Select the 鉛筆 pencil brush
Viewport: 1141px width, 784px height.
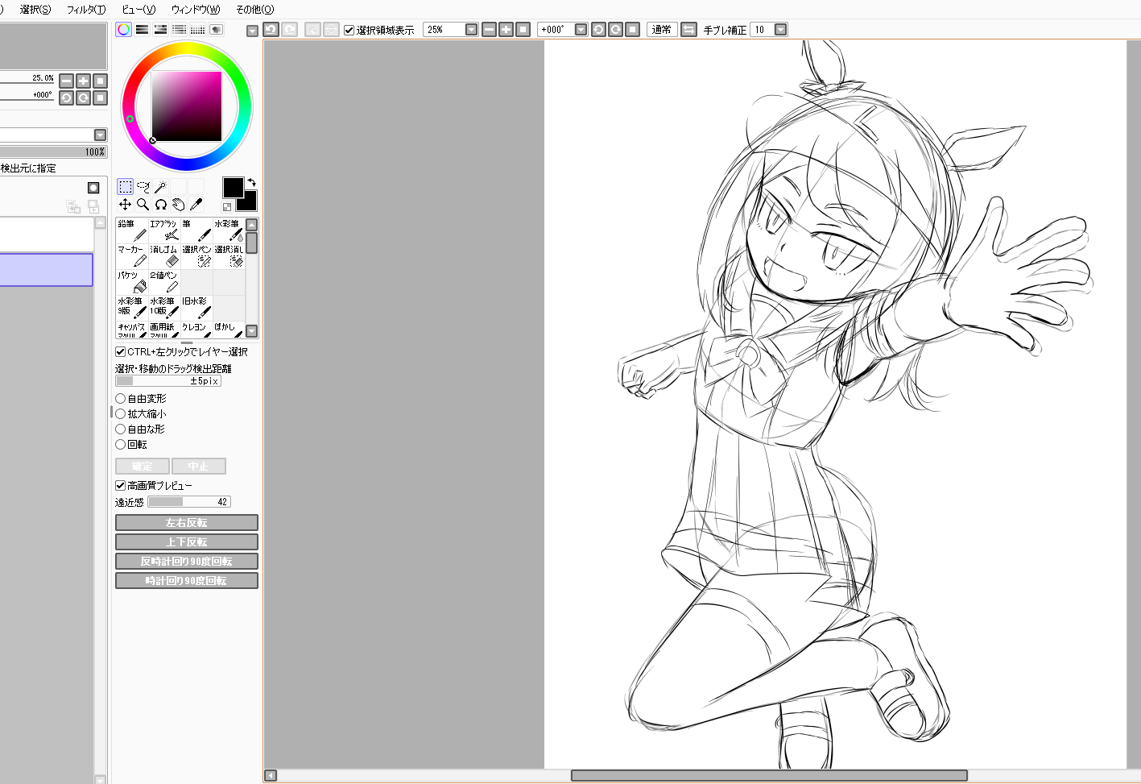(132, 230)
